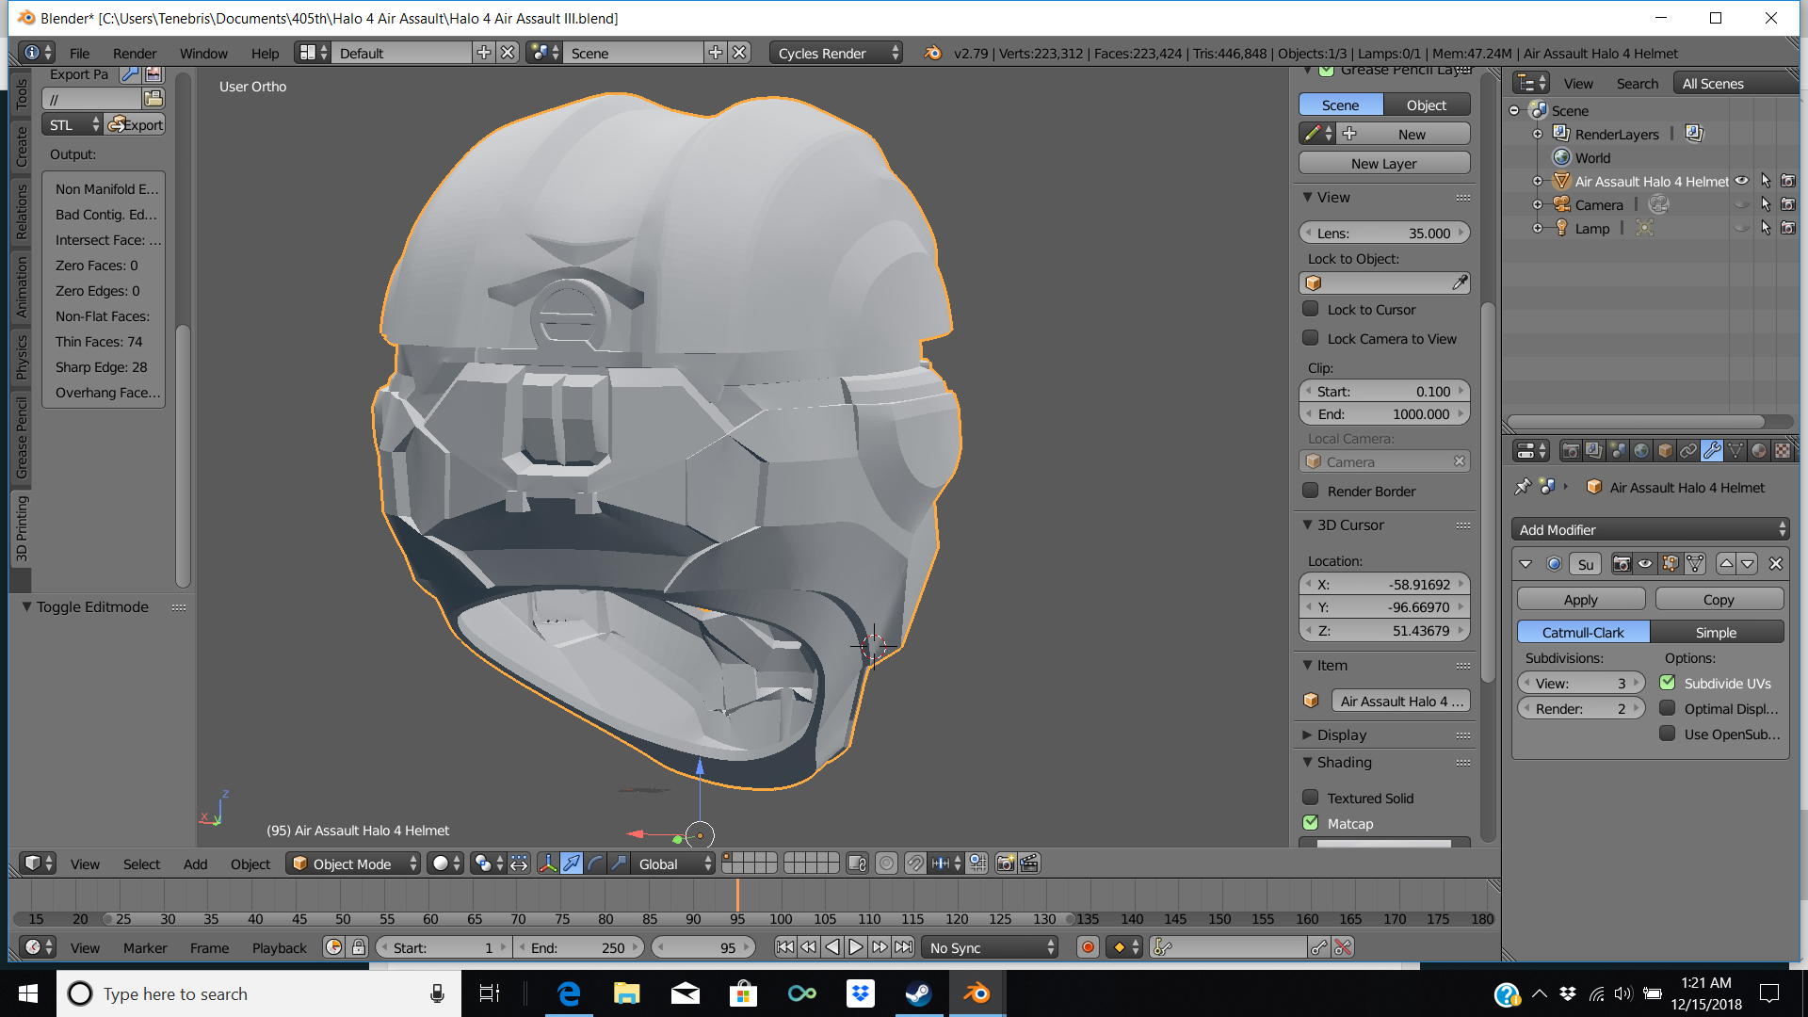Viewport: 1808px width, 1017px height.
Task: Open the Render Layers properties tab
Action: point(1594,451)
